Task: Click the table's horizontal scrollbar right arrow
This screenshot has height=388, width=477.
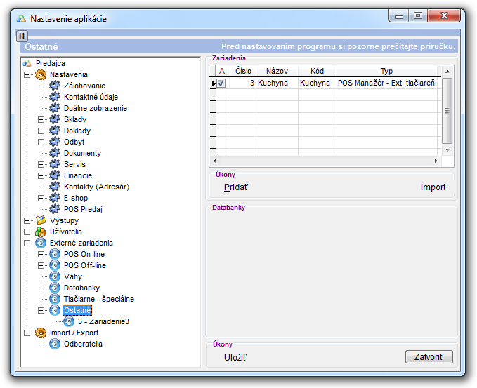Action: tap(436, 161)
